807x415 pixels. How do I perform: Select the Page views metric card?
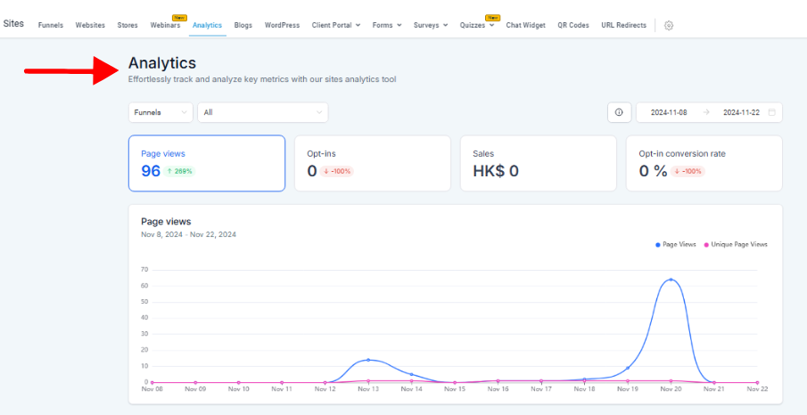[206, 164]
